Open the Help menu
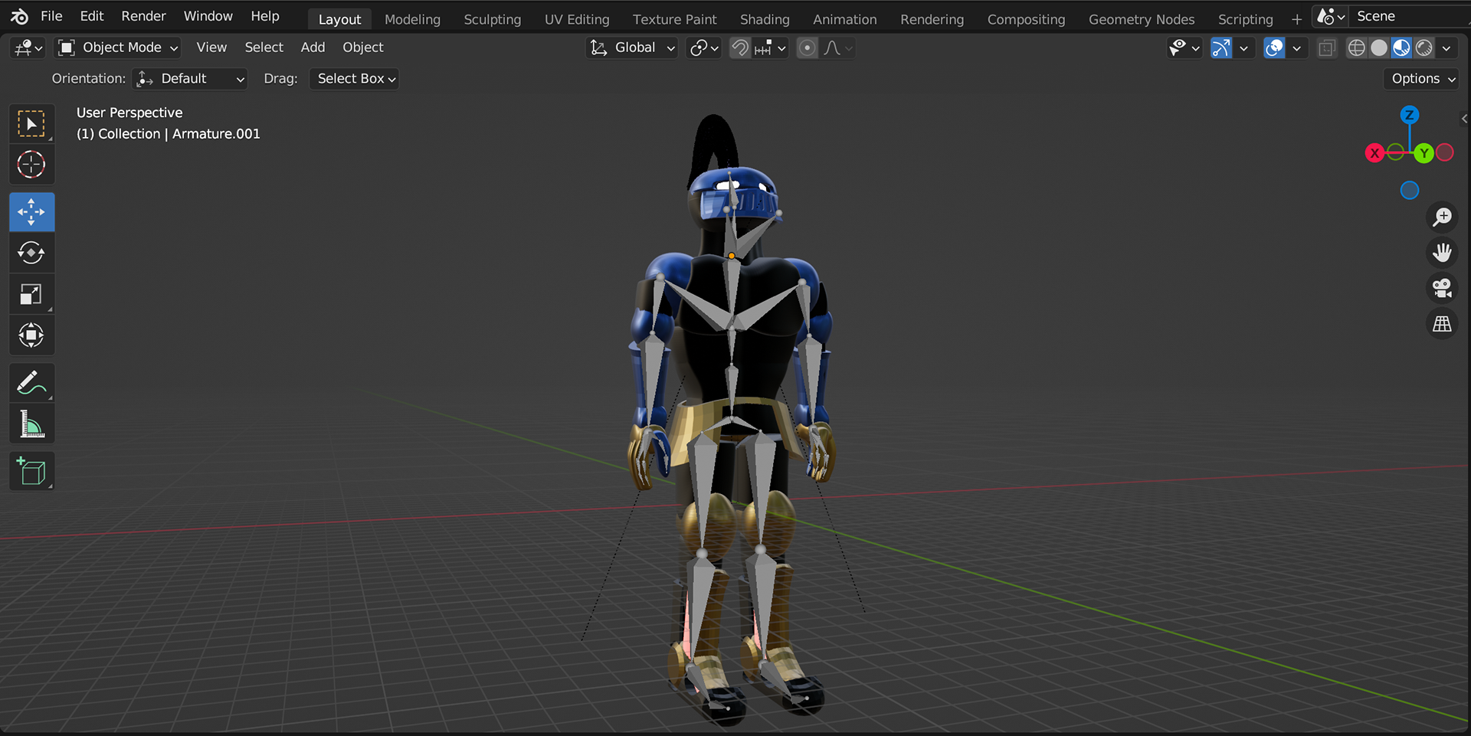 click(x=265, y=16)
